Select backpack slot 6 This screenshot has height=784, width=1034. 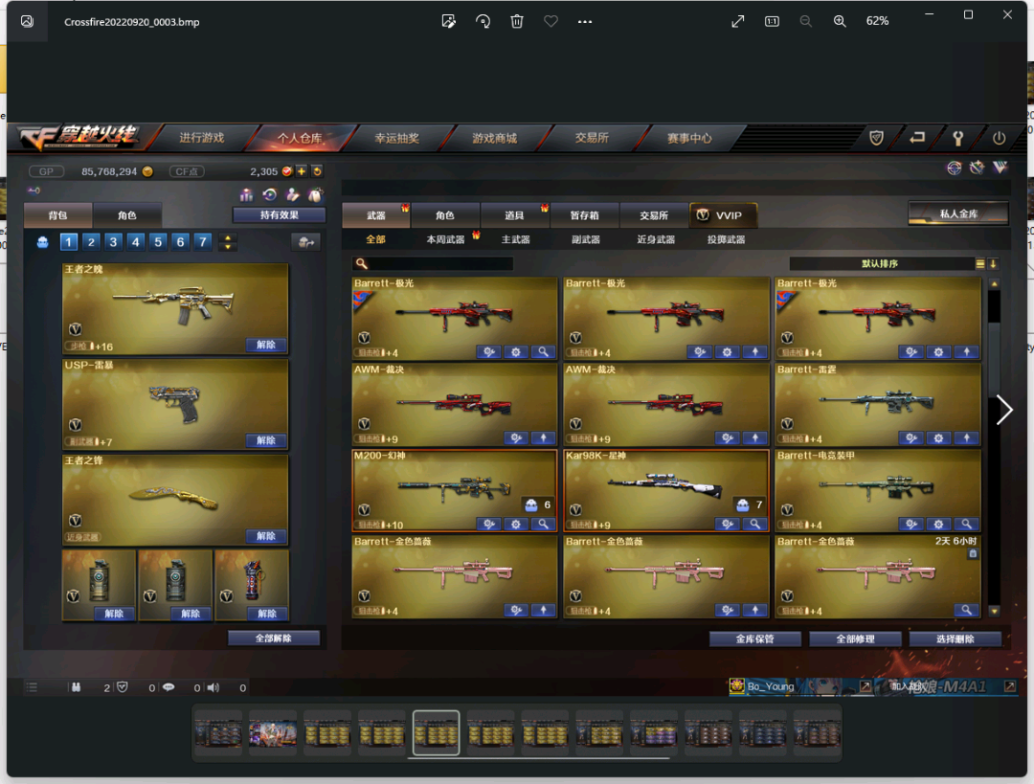click(181, 242)
